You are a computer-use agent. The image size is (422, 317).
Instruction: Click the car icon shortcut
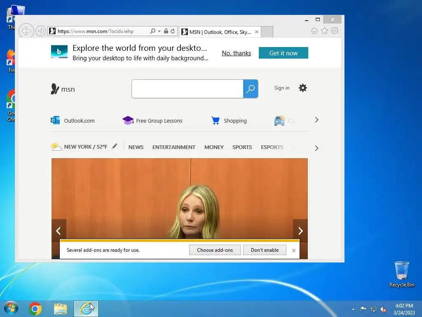tap(279, 121)
